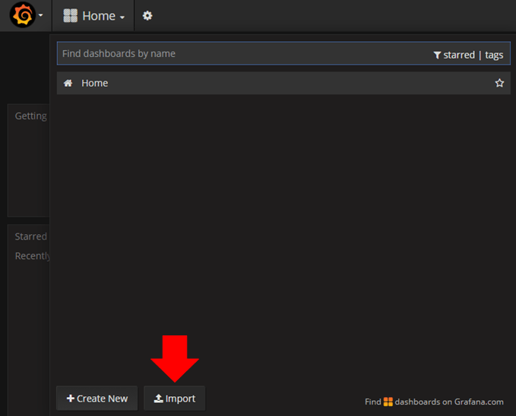Open dashboard settings gear icon
The width and height of the screenshot is (516, 416).
[x=147, y=15]
